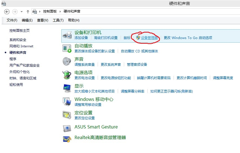Click the Devices and Printers icon
Viewport: 240px width, 153px height.
point(67,35)
